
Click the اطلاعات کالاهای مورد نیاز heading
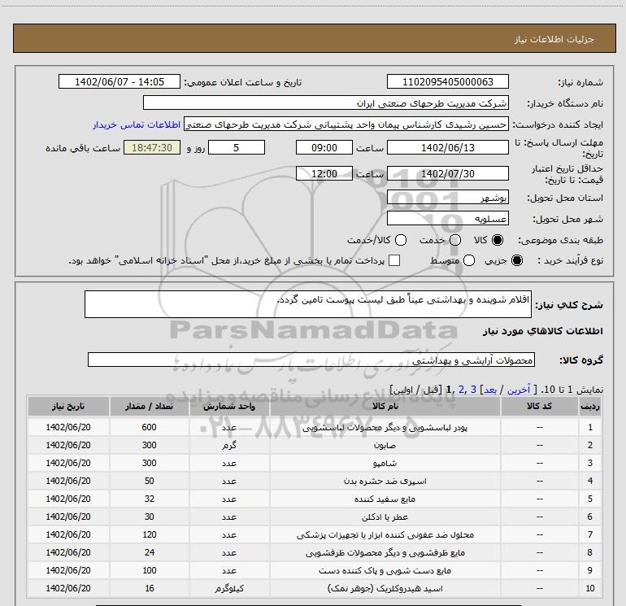tap(542, 331)
